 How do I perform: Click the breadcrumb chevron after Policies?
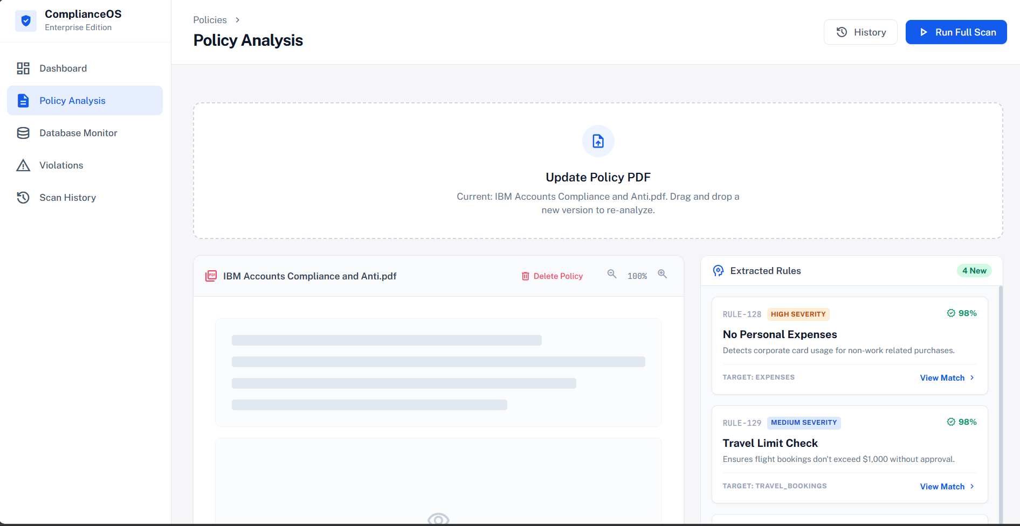[237, 19]
